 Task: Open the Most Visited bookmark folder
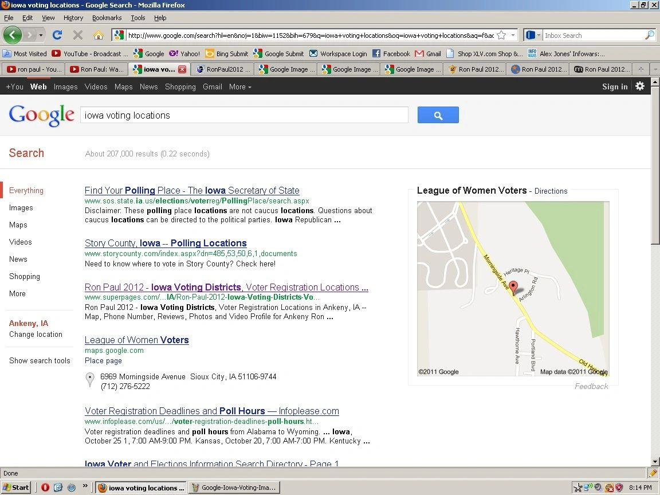pos(25,53)
